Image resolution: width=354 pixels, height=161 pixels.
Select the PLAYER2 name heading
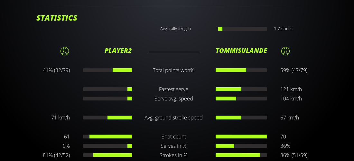(x=118, y=51)
